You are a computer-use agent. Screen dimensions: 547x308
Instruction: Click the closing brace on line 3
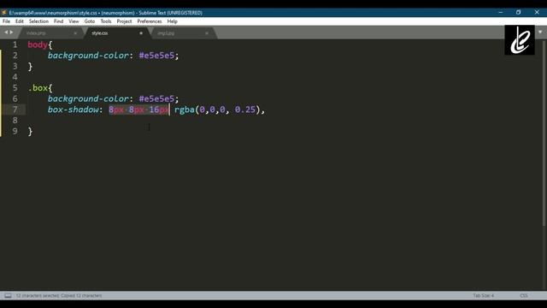30,67
